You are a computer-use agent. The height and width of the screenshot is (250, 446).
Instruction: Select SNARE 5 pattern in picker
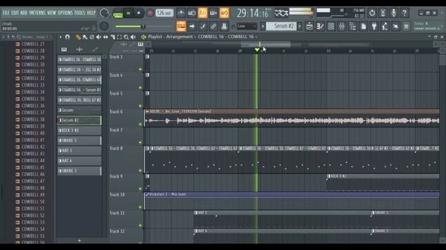click(x=79, y=140)
